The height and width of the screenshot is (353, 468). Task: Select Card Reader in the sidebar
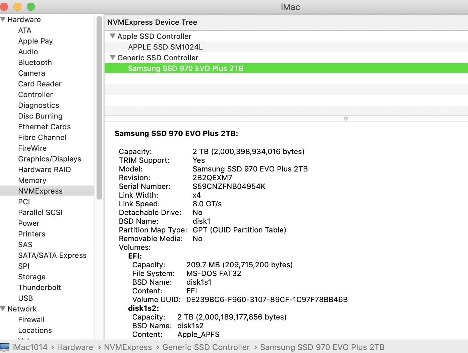point(40,84)
